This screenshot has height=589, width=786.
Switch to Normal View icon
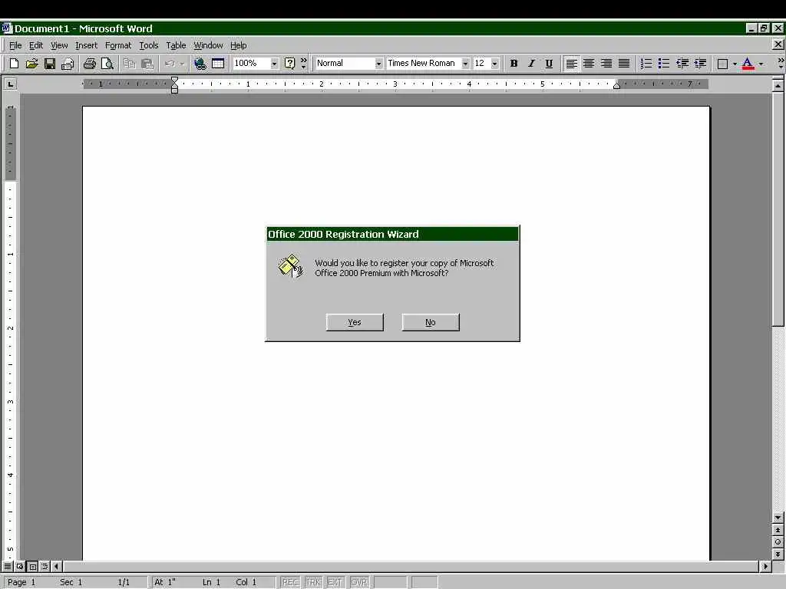pyautogui.click(x=8, y=567)
